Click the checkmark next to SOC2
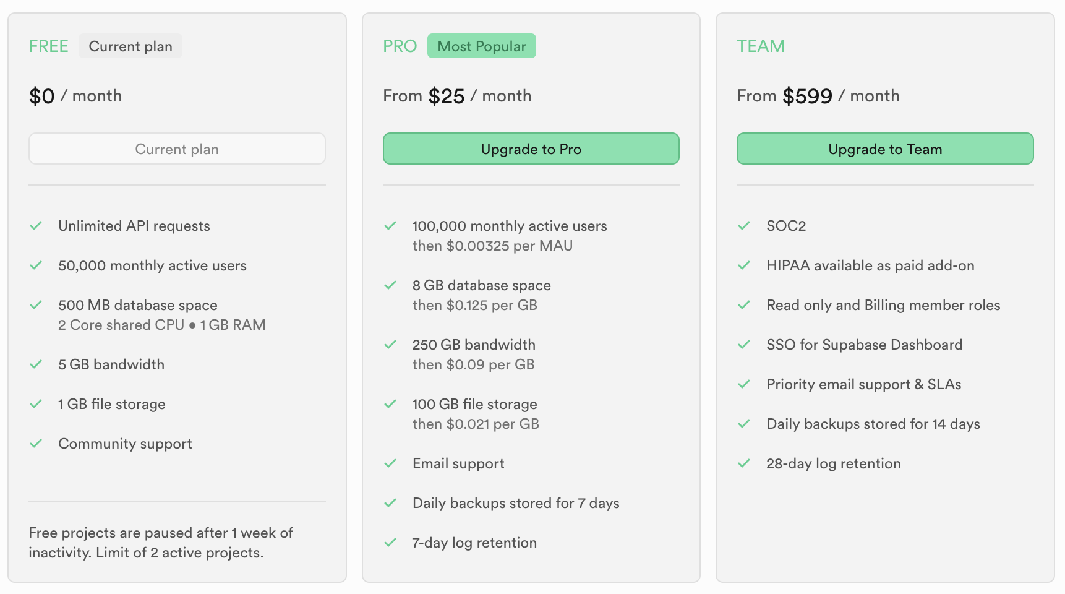 744,226
